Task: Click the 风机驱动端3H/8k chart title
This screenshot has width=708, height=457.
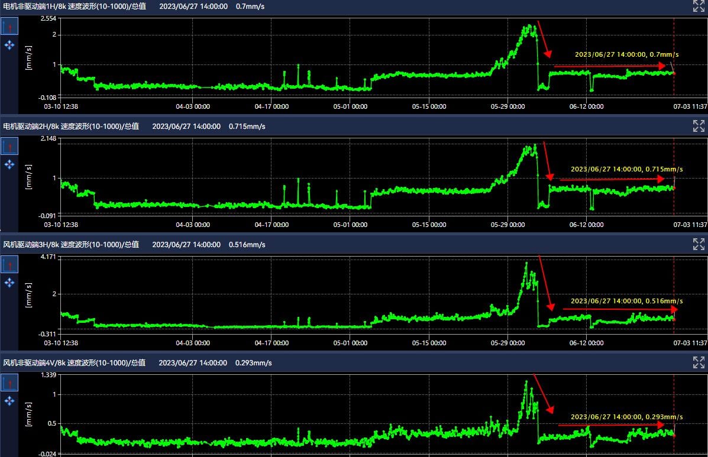Action: (x=70, y=244)
